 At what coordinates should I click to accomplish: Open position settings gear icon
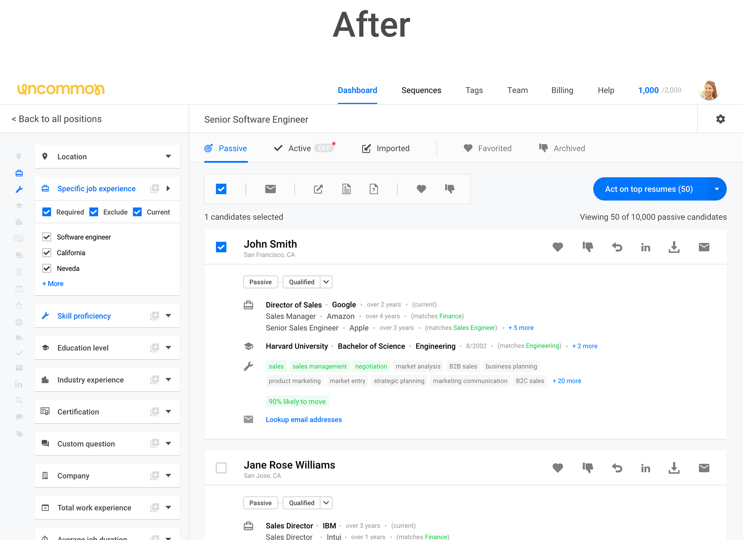pos(720,119)
